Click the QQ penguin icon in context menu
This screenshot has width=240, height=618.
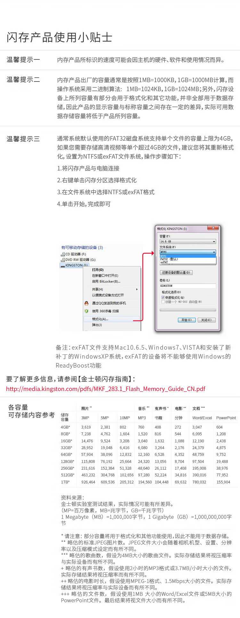click(86, 303)
